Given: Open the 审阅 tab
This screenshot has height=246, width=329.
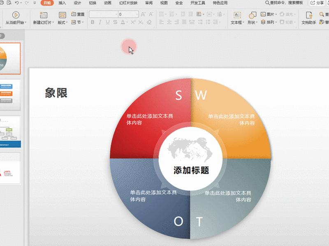Looking at the screenshot, I should [x=149, y=3].
